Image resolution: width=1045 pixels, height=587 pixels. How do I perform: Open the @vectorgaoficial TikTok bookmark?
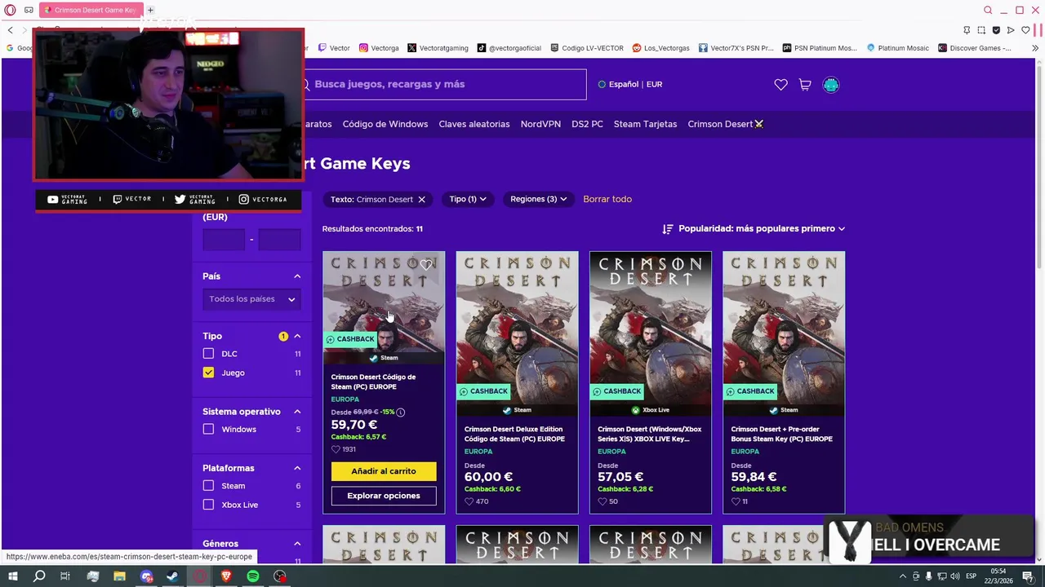click(509, 48)
